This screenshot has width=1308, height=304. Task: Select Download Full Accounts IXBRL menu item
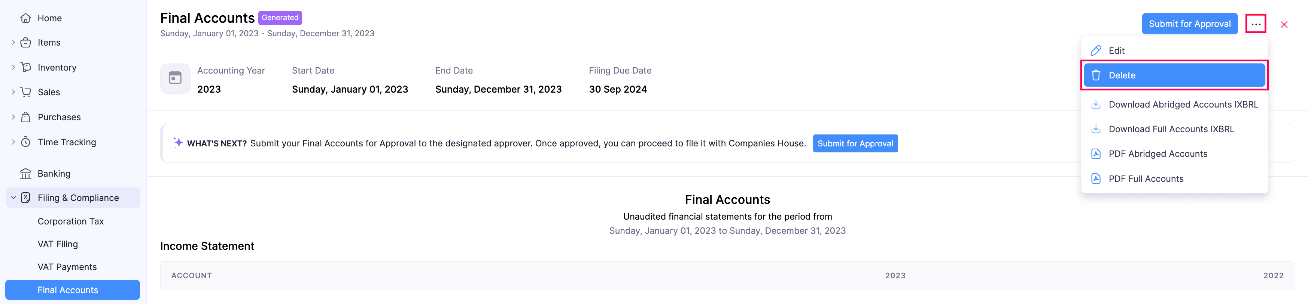click(x=1171, y=129)
